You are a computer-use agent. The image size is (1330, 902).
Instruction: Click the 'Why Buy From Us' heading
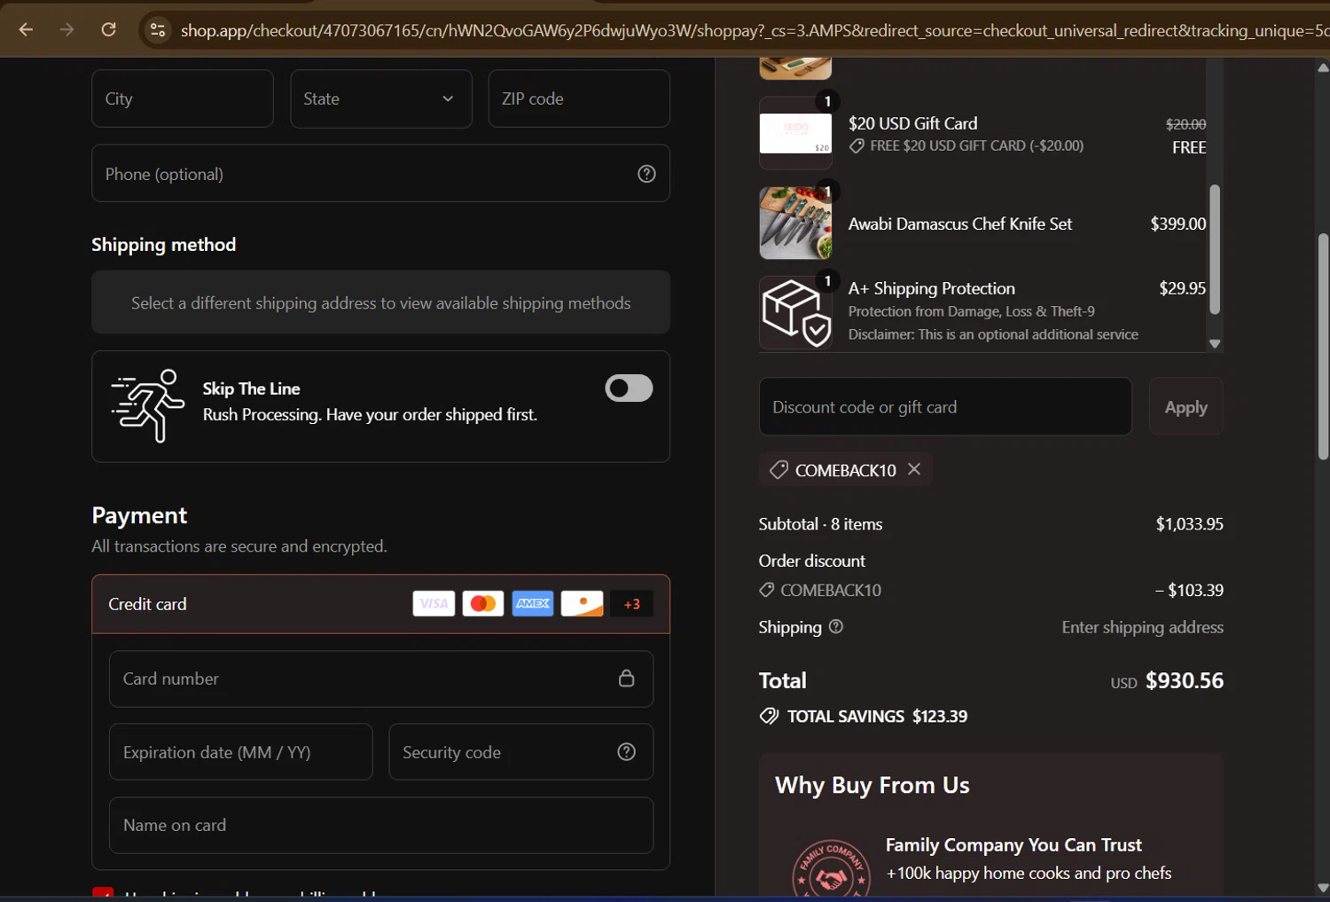[872, 786]
